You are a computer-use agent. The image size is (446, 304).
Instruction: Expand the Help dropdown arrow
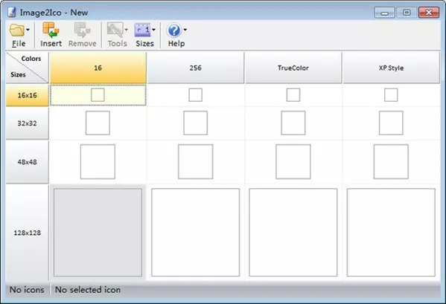(185, 30)
